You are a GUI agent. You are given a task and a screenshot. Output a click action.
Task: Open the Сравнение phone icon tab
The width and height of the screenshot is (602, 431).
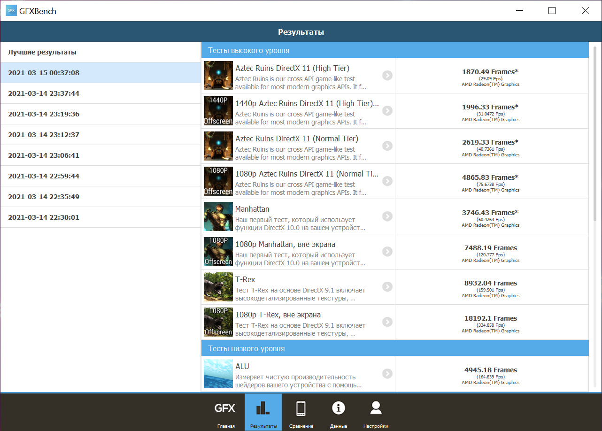[301, 412]
